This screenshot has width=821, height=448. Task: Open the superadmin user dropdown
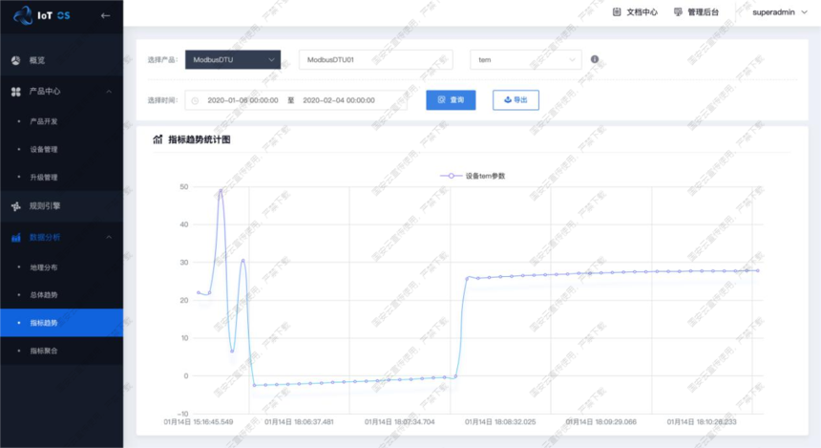(780, 12)
